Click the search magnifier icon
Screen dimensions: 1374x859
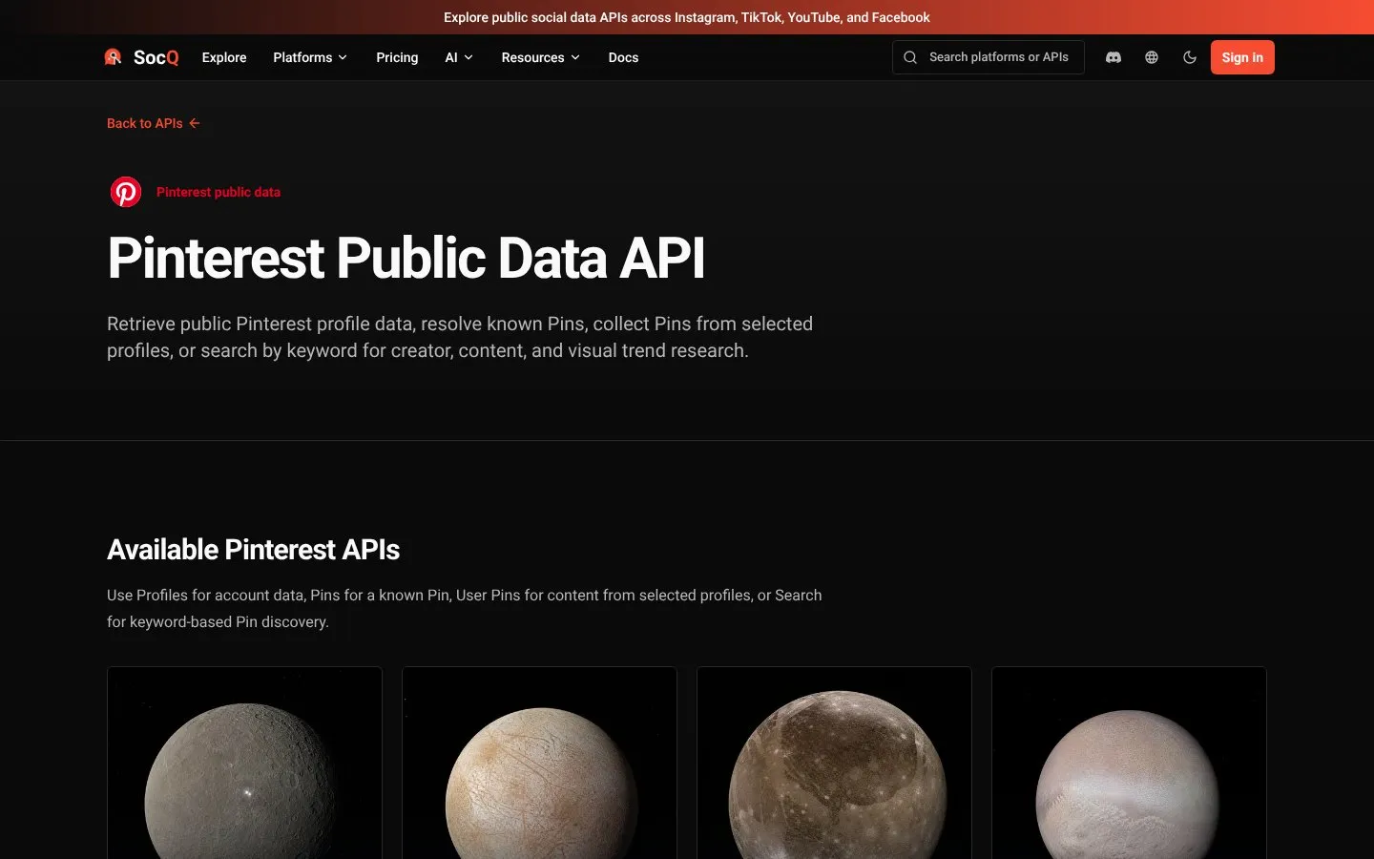coord(910,57)
